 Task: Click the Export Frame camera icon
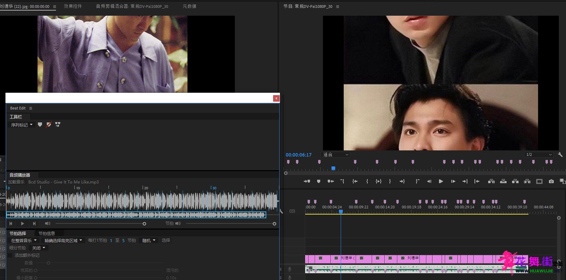coord(551,181)
